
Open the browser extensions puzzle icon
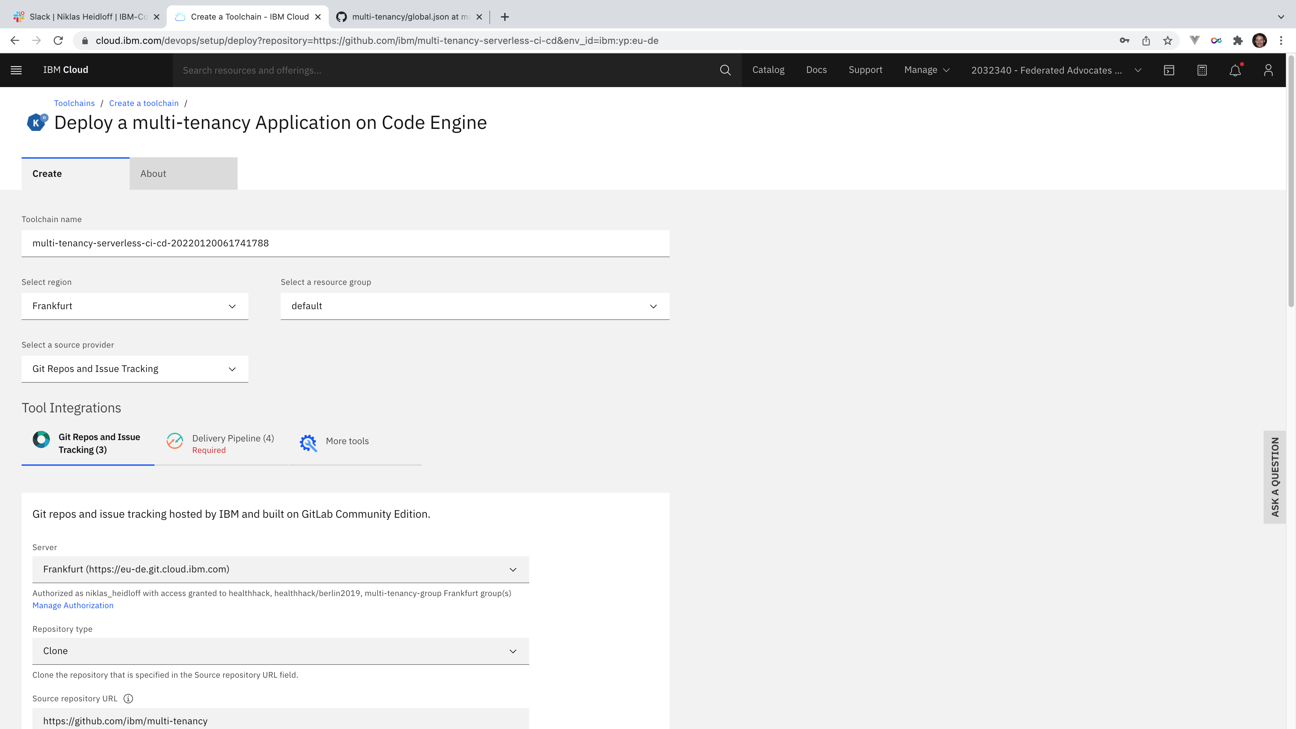[x=1238, y=41]
